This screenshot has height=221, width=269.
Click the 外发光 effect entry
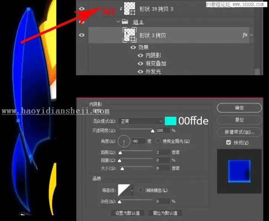[x=153, y=71]
